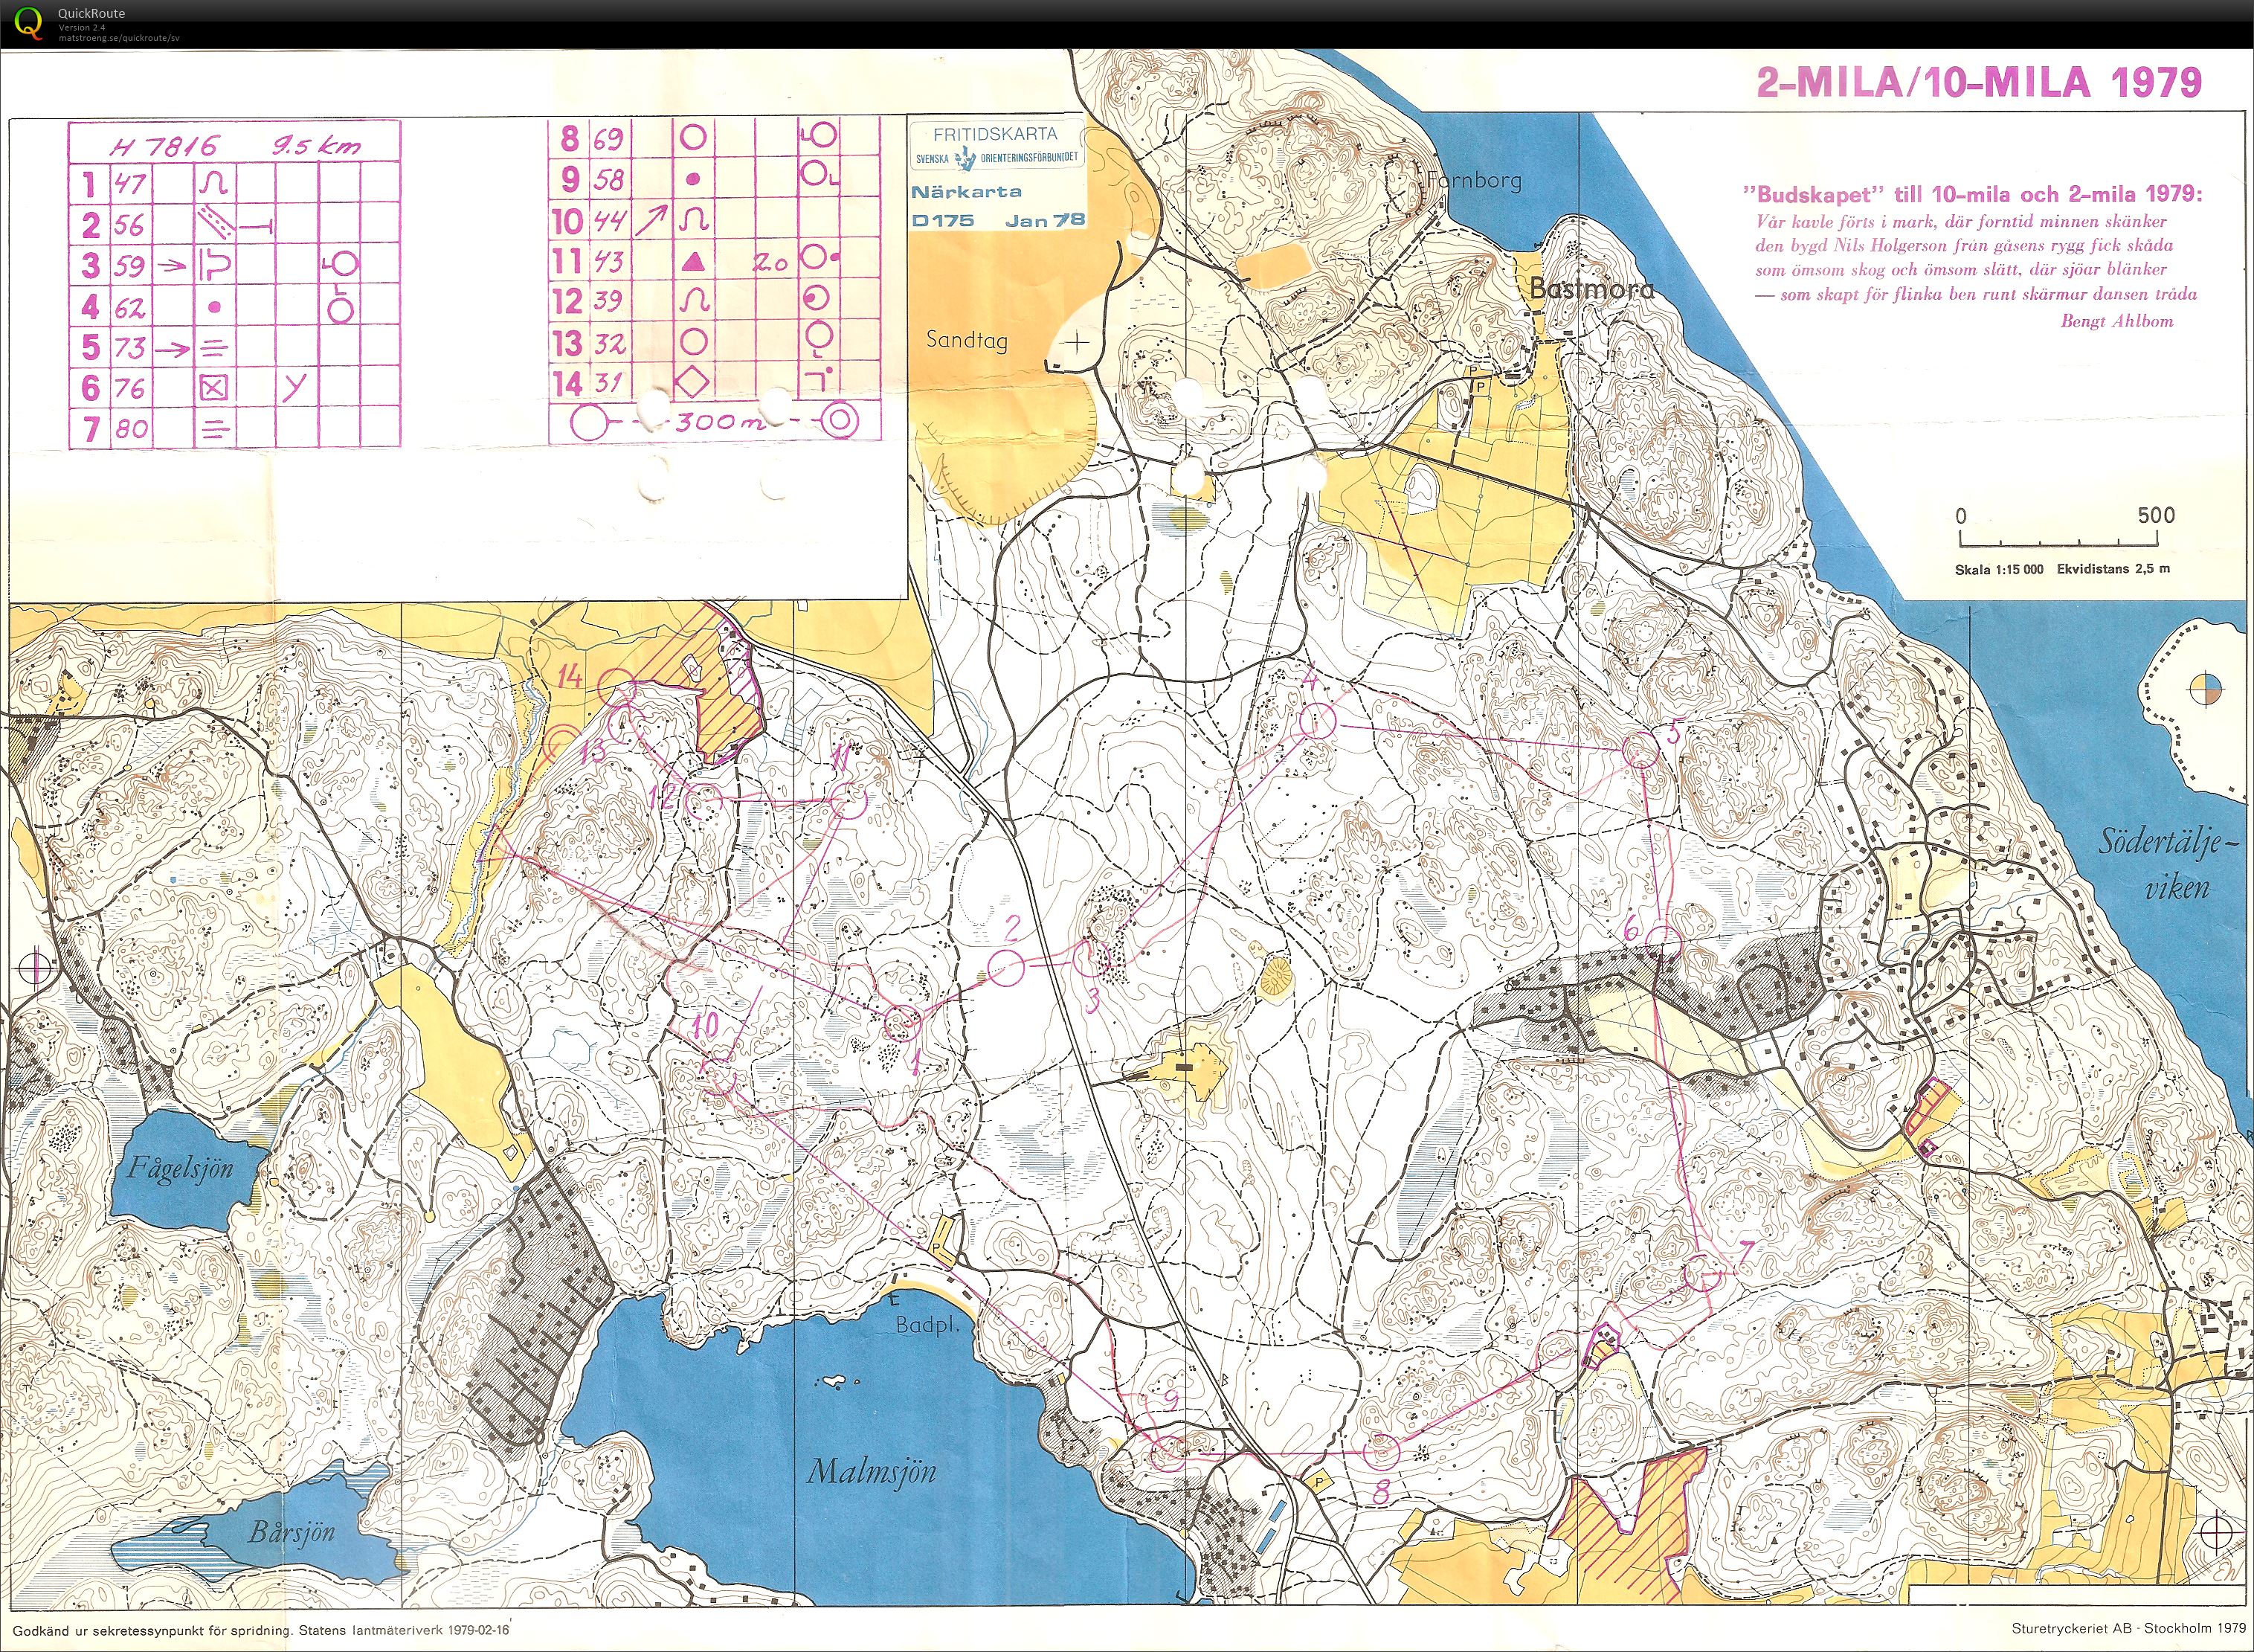Click the QuickRoute logo icon
Viewport: 2254px width, 1652px height.
(30, 22)
